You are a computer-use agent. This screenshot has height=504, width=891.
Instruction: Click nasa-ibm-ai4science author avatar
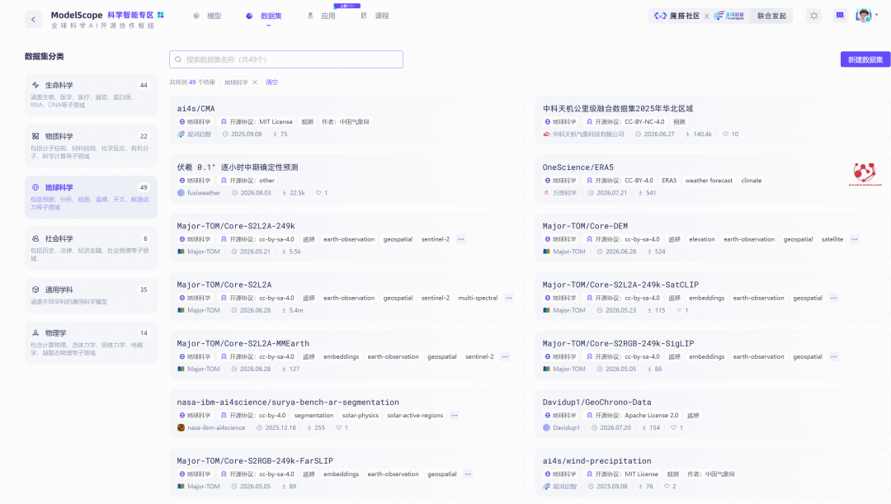pyautogui.click(x=181, y=428)
